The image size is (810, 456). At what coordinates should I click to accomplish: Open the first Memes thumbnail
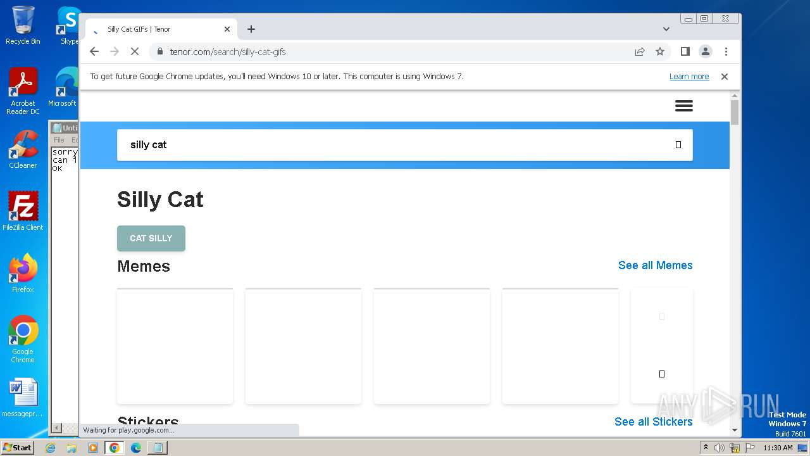[x=175, y=346]
